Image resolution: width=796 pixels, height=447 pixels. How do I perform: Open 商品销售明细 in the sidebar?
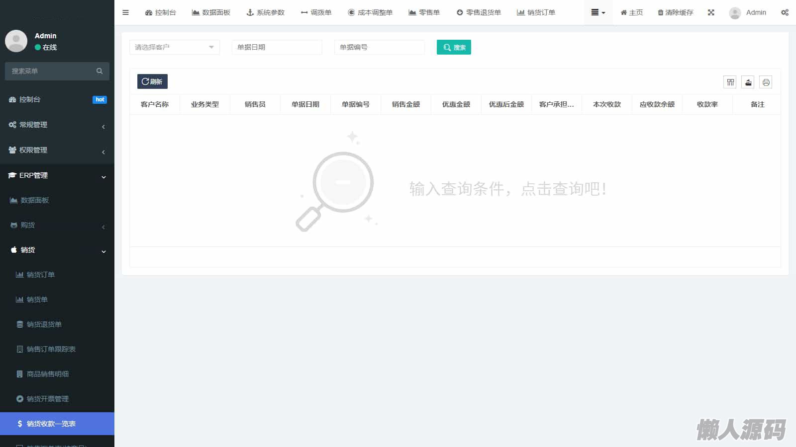pos(57,374)
